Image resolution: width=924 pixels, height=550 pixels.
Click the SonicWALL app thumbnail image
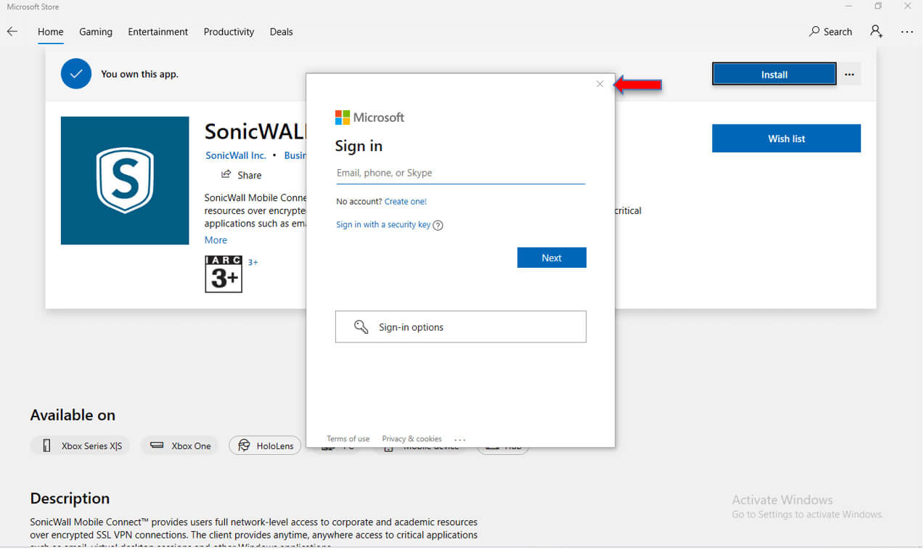124,180
